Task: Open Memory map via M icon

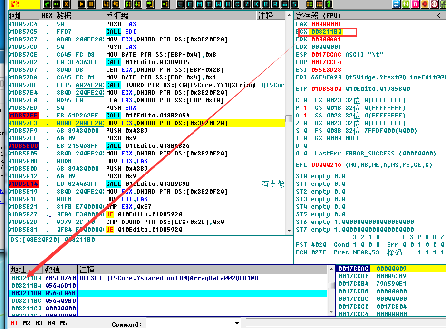Action: click(199, 4)
